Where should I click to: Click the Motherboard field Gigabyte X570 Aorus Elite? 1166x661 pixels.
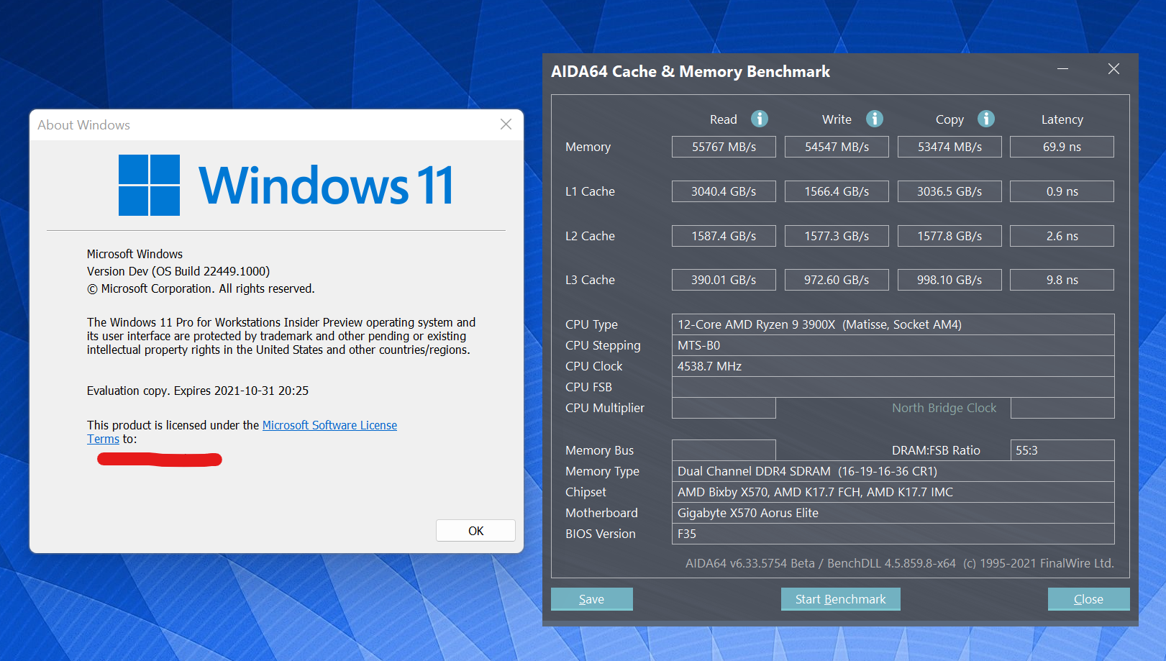coord(893,513)
